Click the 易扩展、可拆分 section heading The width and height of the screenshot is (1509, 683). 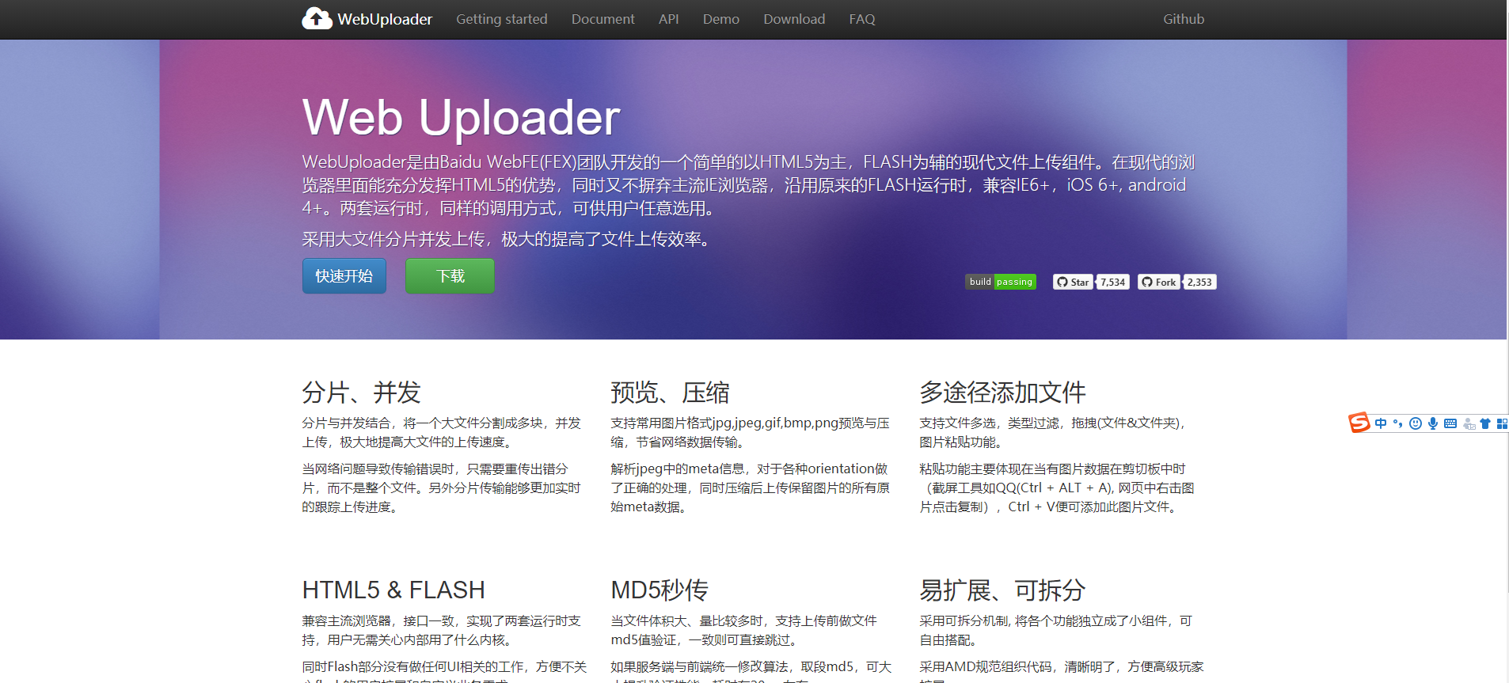pos(1002,590)
